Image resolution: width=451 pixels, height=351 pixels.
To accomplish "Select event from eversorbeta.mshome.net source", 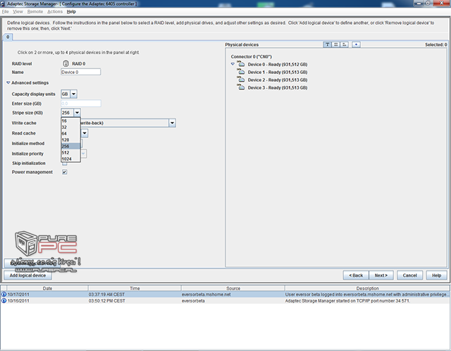I will tap(225, 295).
